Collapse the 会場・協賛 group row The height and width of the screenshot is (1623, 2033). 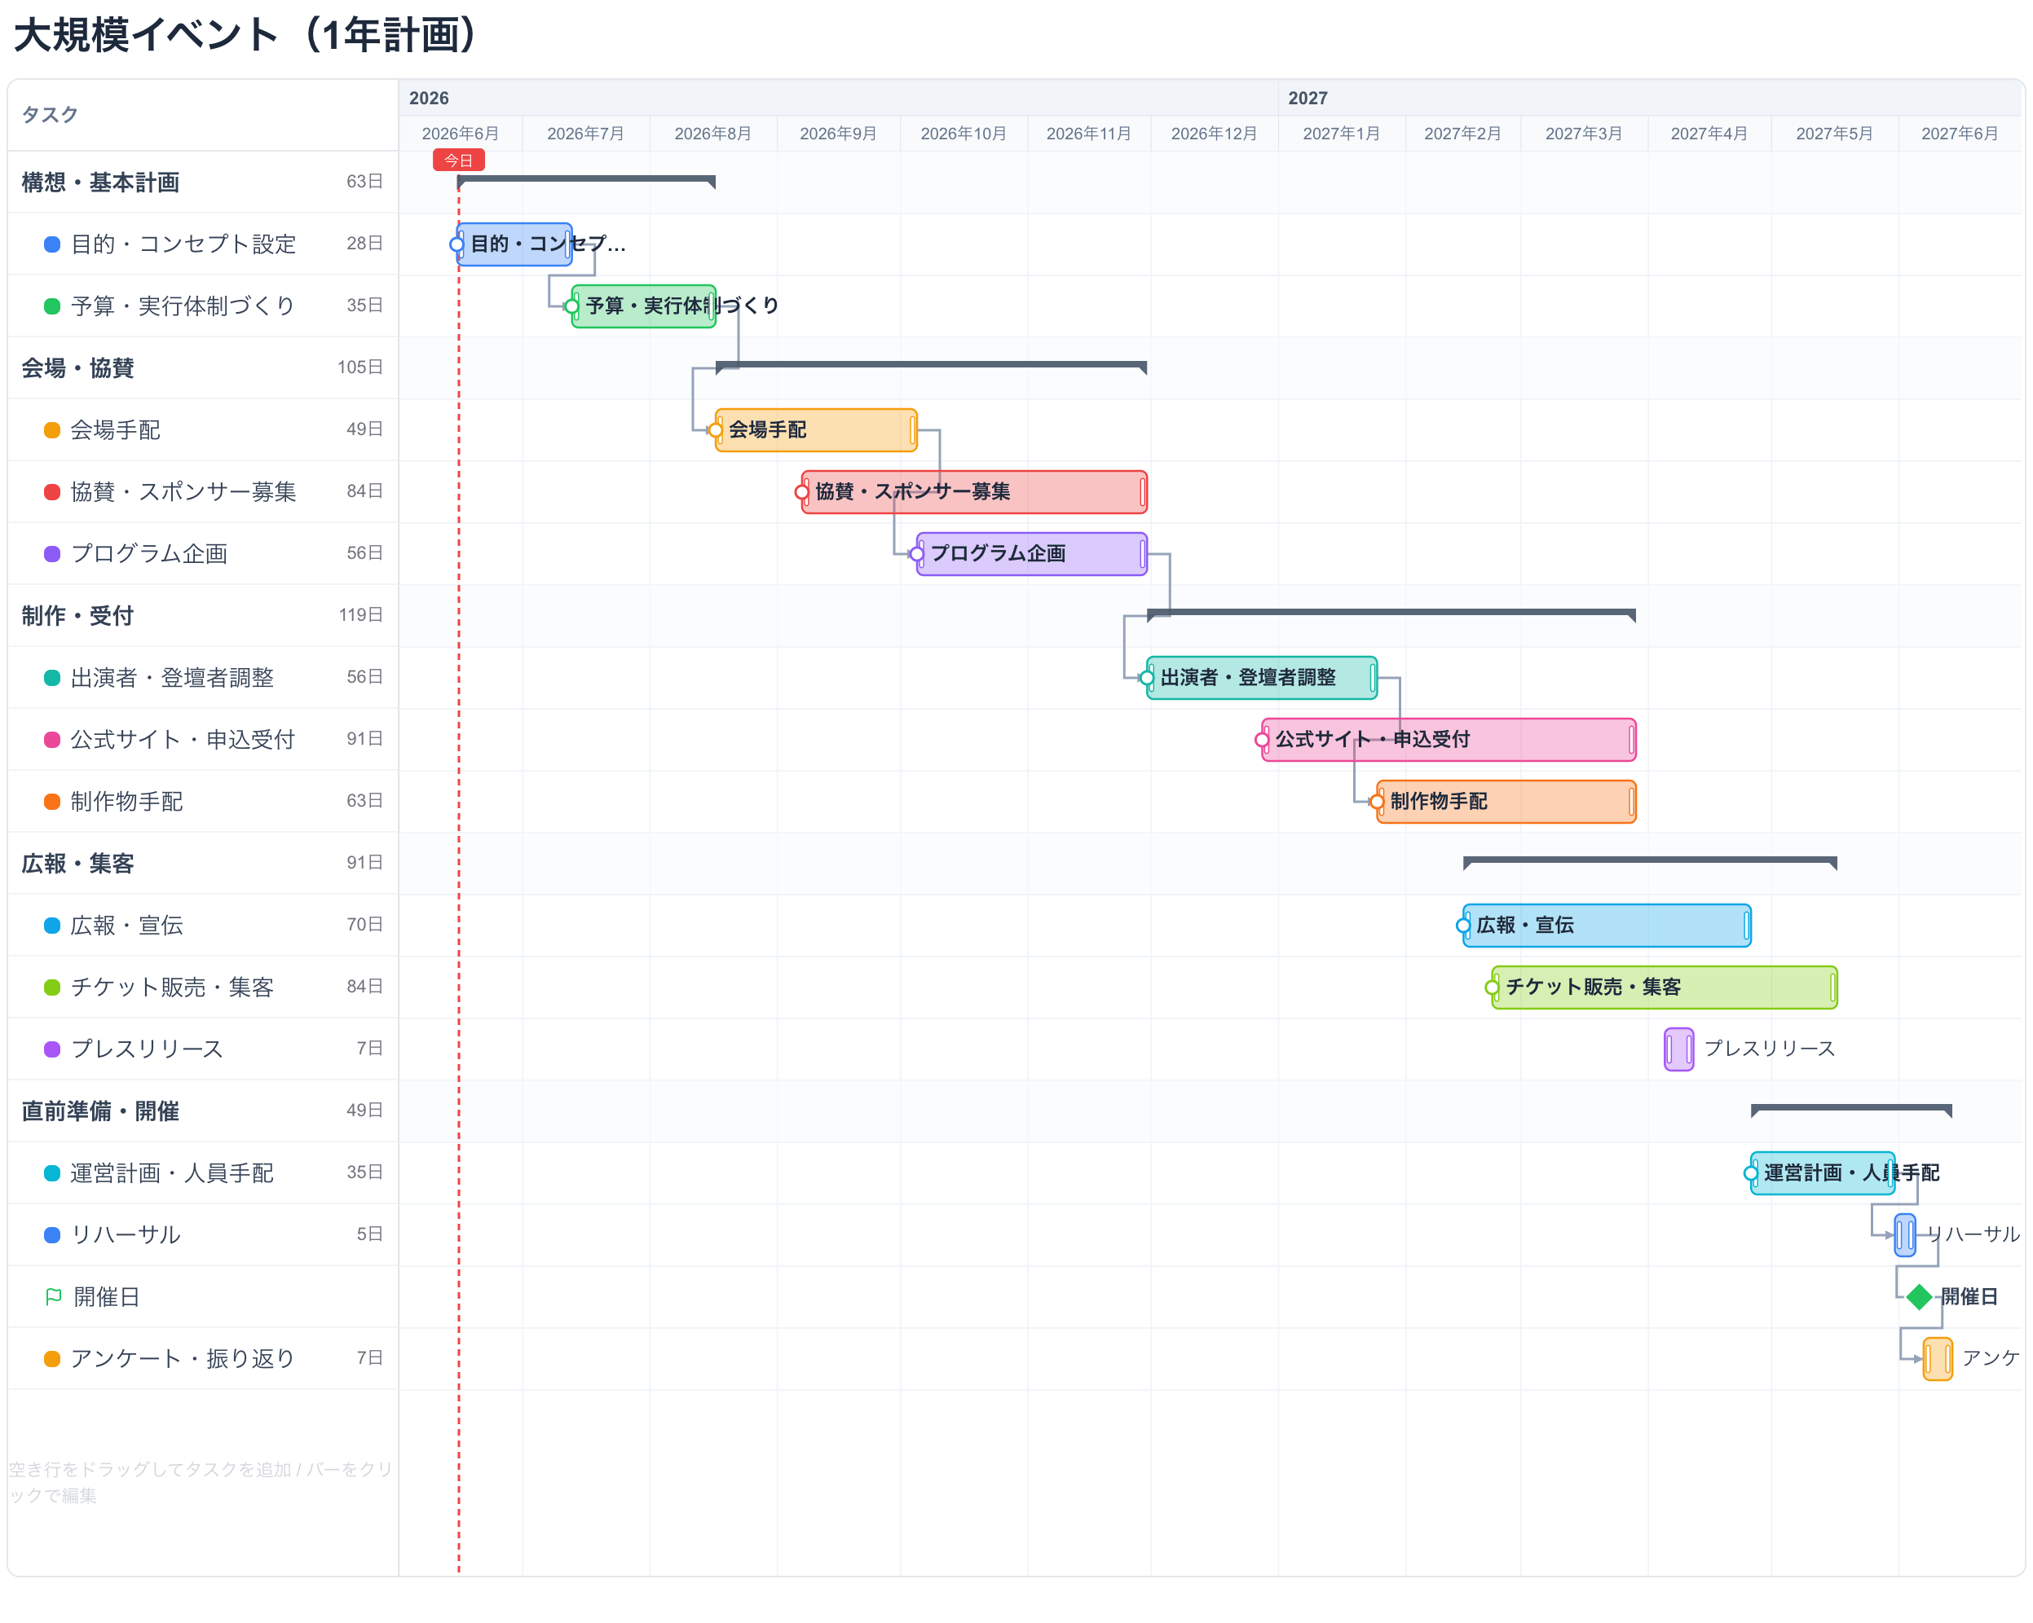[202, 367]
